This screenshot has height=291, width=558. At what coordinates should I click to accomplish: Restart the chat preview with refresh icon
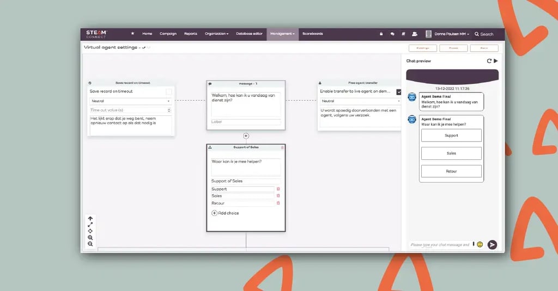489,61
